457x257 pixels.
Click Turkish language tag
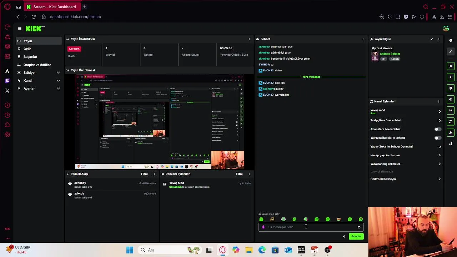(x=395, y=59)
